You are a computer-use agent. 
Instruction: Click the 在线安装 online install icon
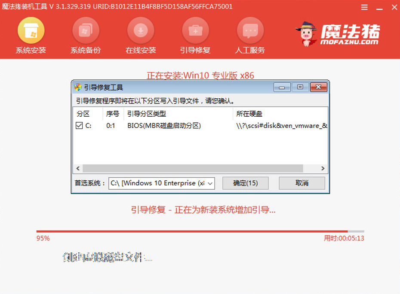pyautogui.click(x=140, y=31)
